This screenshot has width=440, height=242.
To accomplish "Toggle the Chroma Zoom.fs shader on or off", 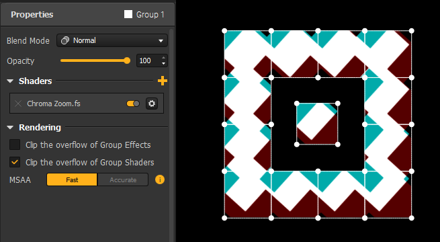I will pyautogui.click(x=133, y=104).
